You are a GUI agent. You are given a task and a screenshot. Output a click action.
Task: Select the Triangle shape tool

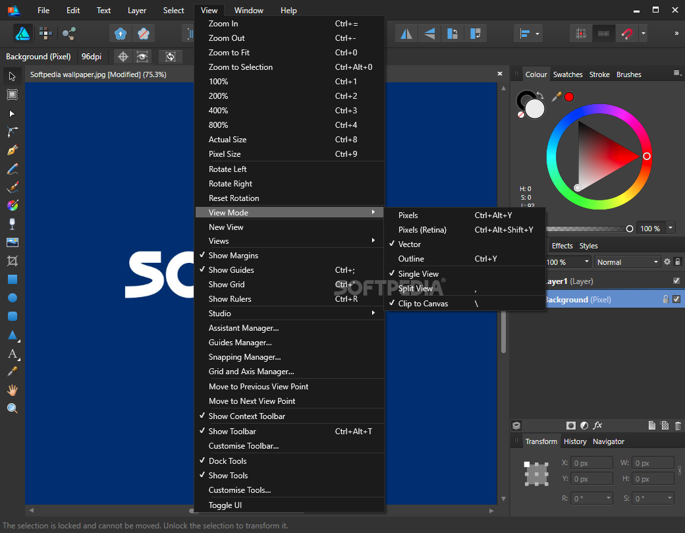click(13, 335)
